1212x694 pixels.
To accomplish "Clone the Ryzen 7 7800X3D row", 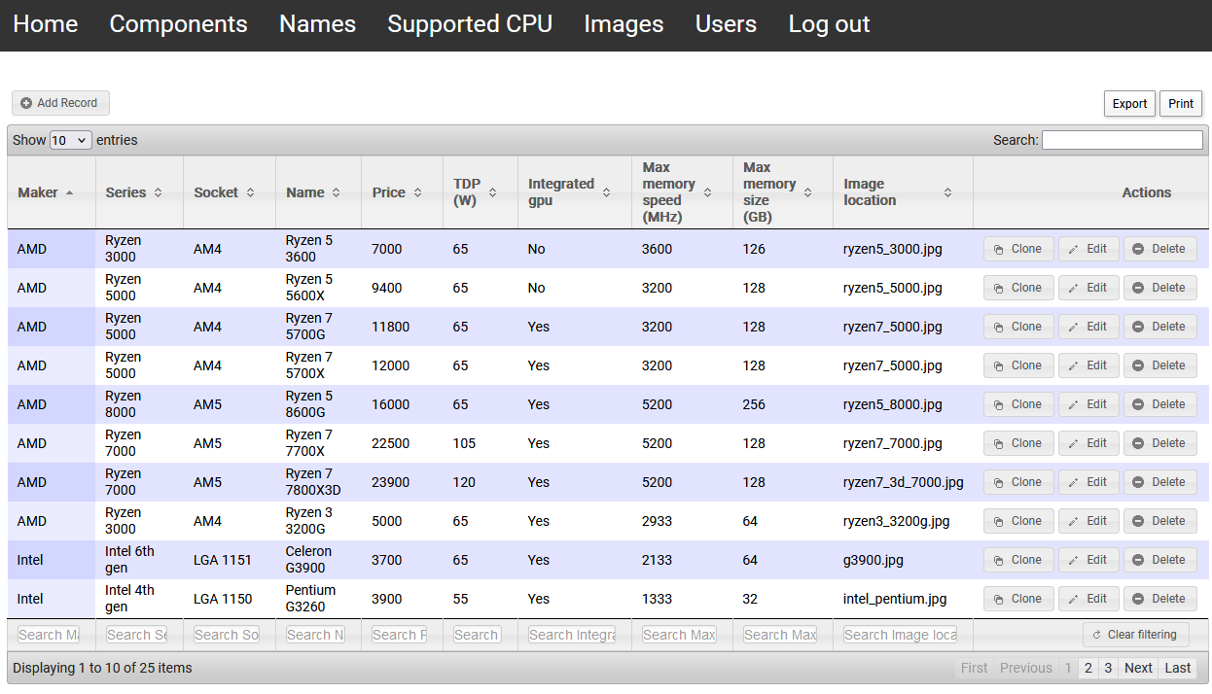I will tap(1018, 482).
